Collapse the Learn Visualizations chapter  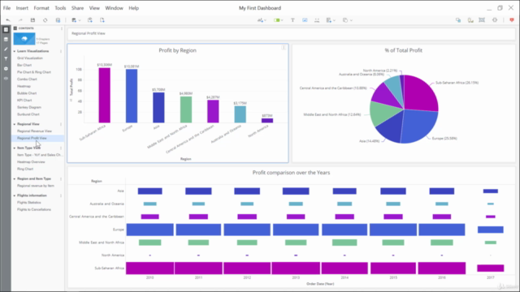[x=15, y=51]
